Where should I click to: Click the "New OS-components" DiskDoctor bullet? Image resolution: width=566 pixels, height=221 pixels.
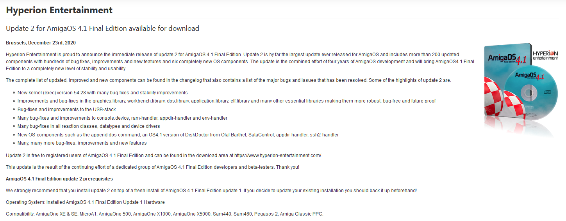178,135
